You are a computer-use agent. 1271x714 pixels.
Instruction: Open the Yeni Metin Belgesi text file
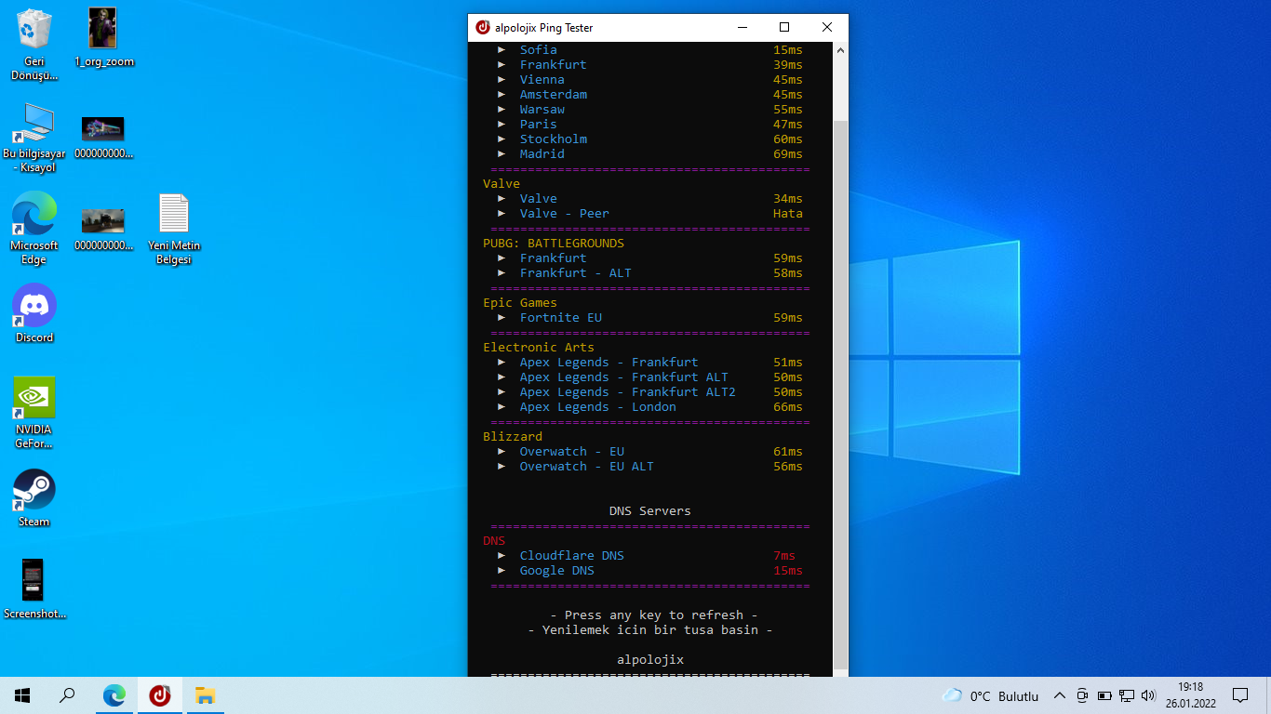coord(174,229)
